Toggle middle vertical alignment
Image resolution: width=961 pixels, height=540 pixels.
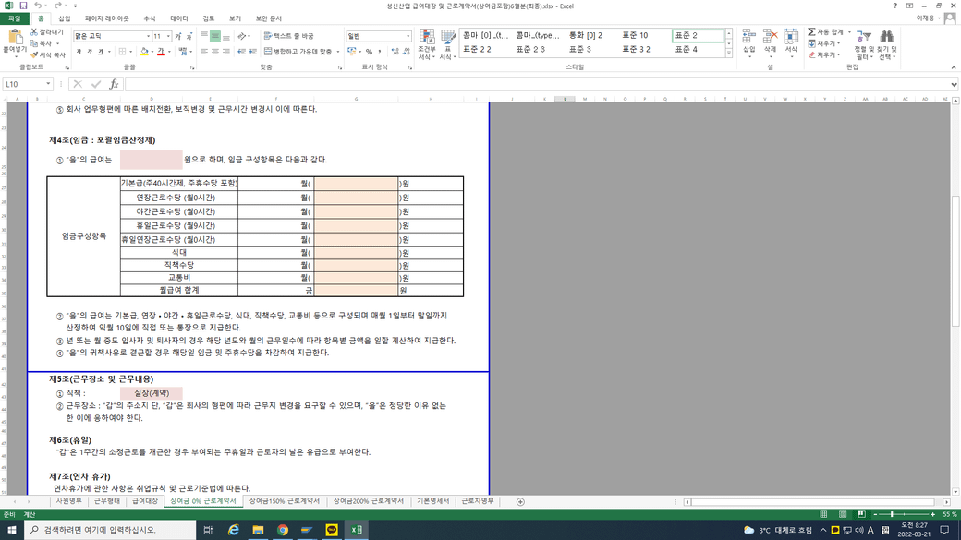point(215,36)
